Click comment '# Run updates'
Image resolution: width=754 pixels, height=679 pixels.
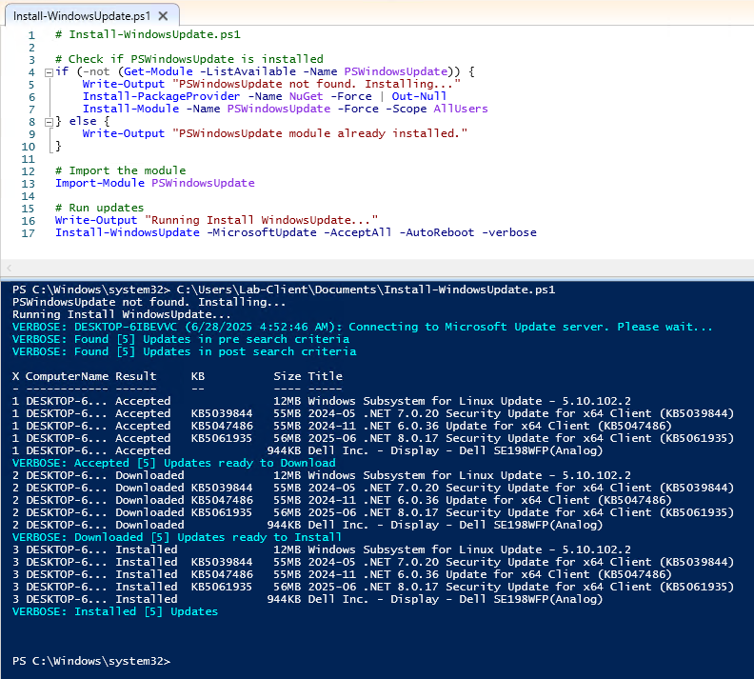[100, 208]
